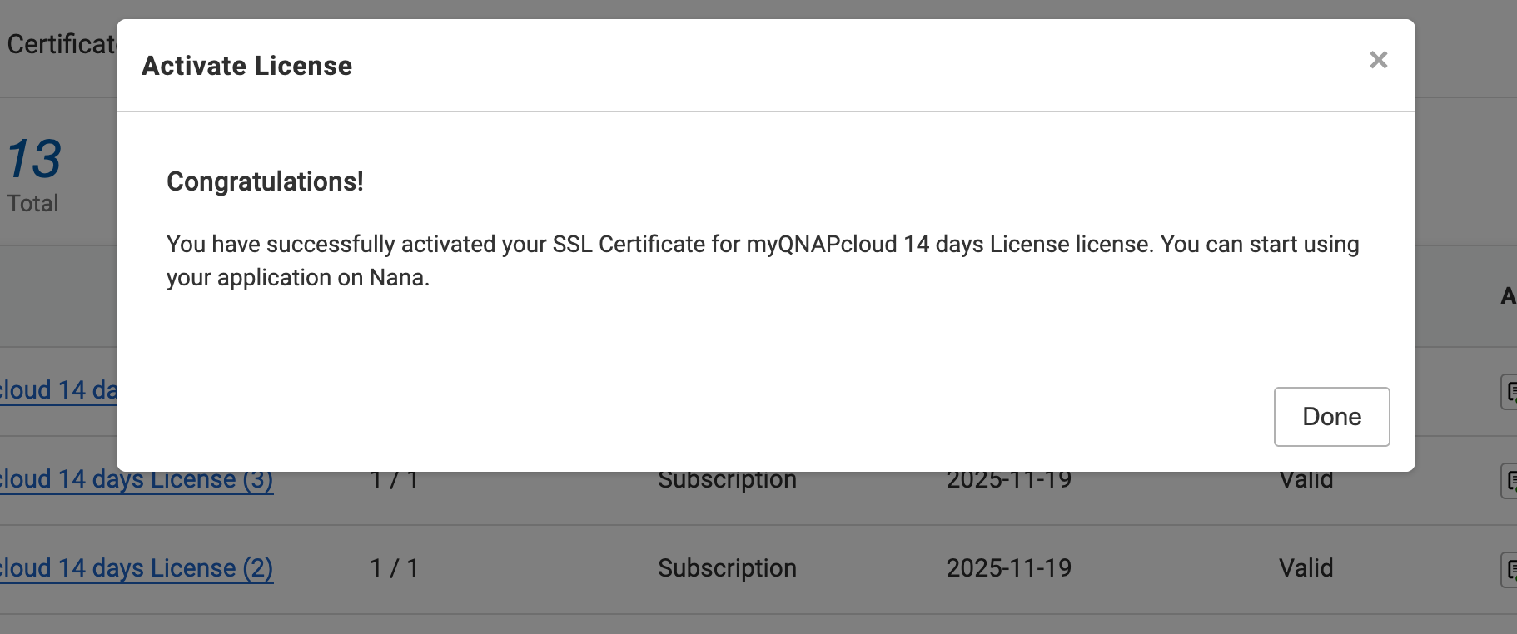The width and height of the screenshot is (1517, 634).
Task: Click the Valid status in License (3) row
Action: pos(1306,481)
